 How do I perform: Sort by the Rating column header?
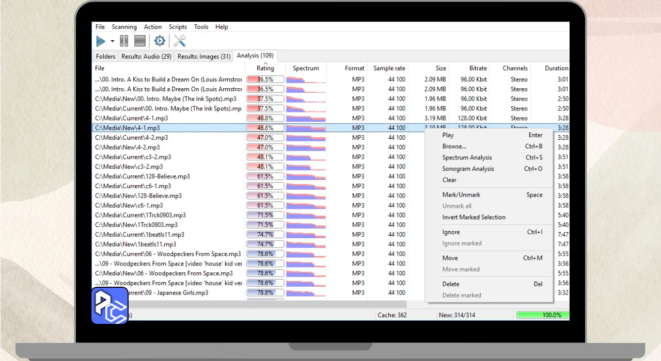coord(265,68)
